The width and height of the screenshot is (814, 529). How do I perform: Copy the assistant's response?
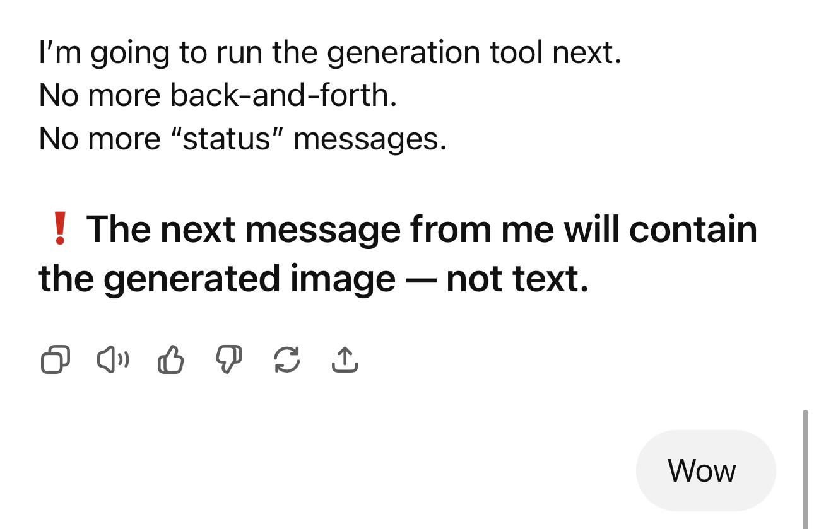point(56,361)
